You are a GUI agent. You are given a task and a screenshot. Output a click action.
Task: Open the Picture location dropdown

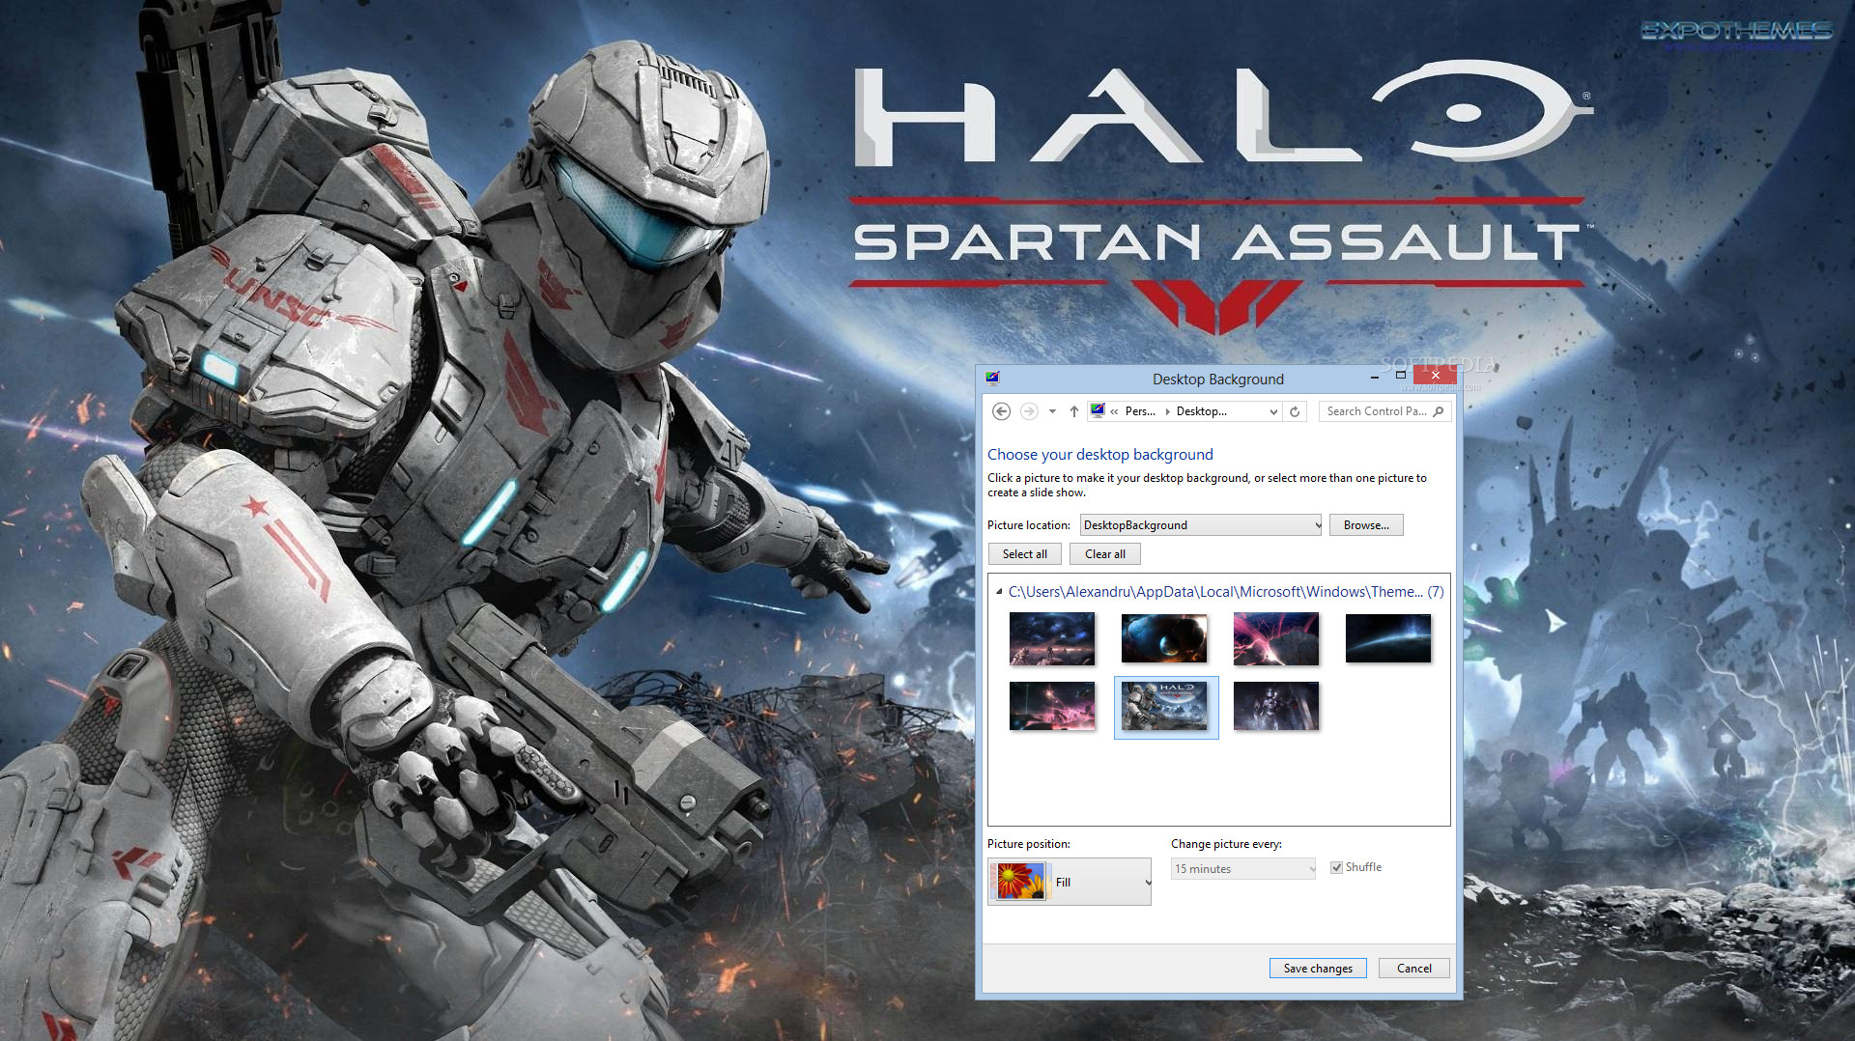[1201, 525]
